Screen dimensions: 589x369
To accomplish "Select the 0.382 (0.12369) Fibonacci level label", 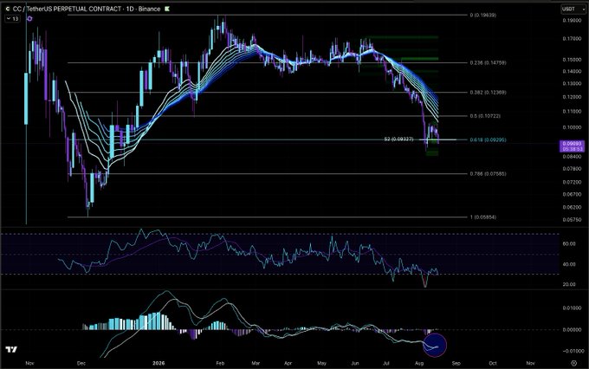I will click(488, 93).
